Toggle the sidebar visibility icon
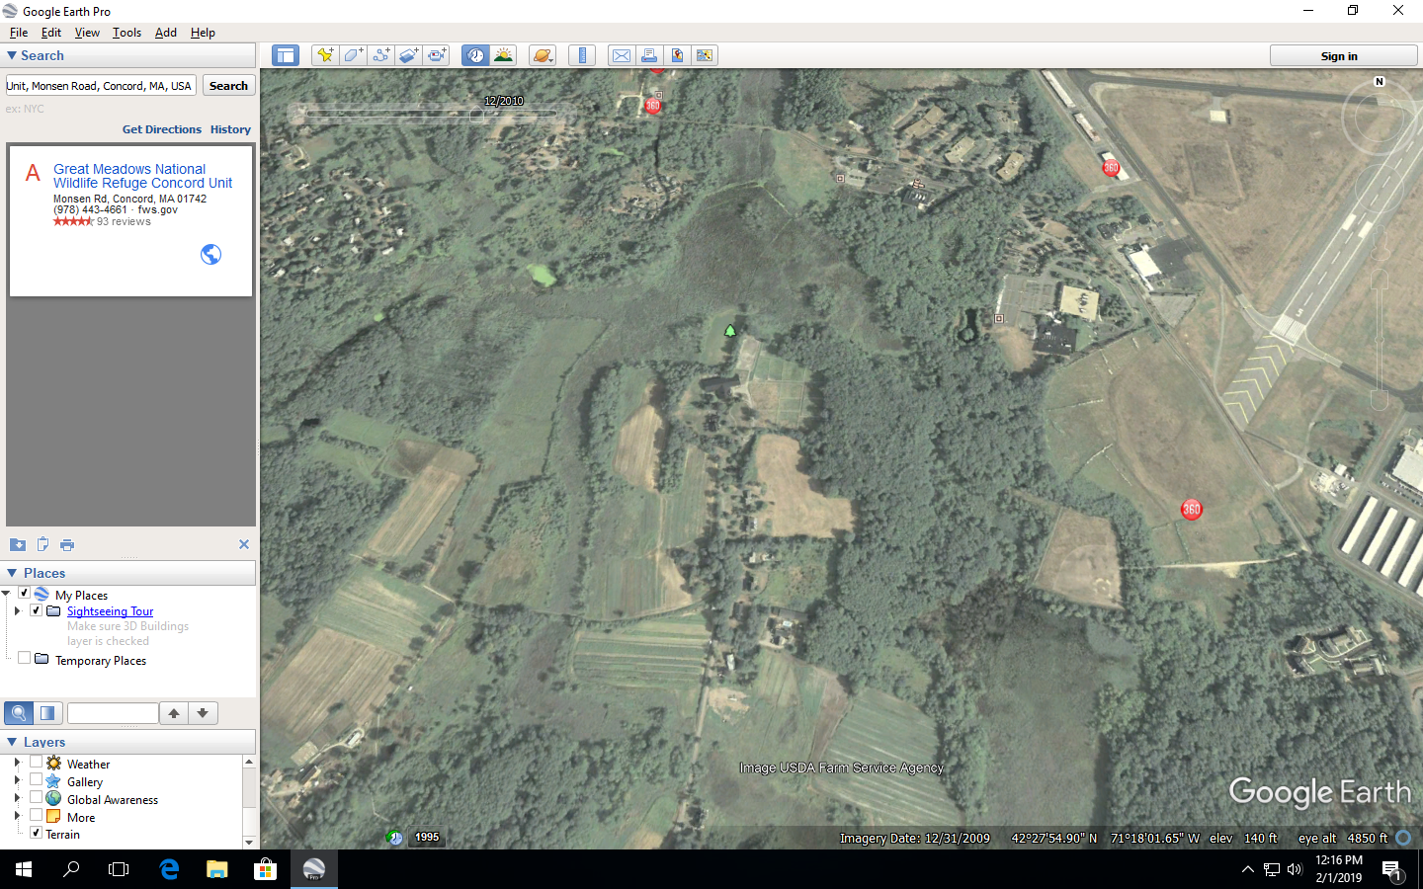 (x=286, y=55)
